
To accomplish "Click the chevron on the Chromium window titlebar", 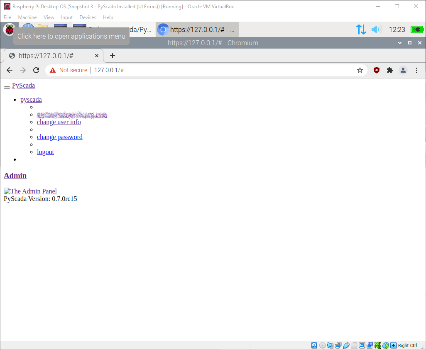I will (399, 43).
